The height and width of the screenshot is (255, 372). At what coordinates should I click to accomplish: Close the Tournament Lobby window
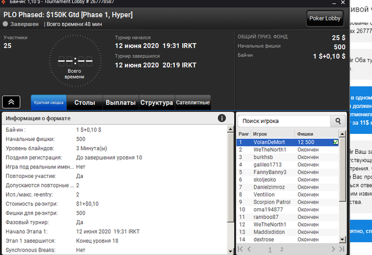click(343, 2)
